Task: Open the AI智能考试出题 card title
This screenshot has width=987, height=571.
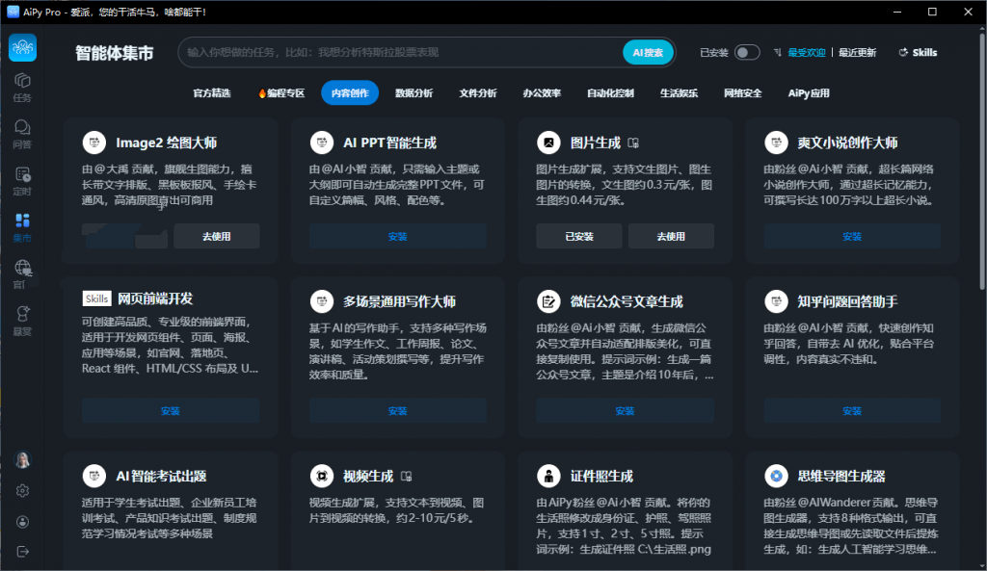Action: click(x=161, y=477)
